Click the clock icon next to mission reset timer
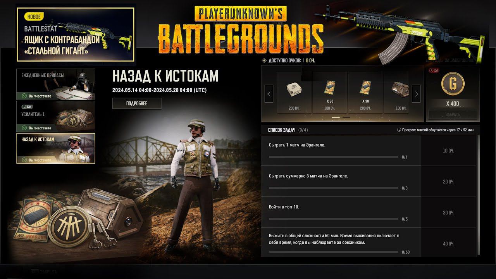This screenshot has height=279, width=496. (399, 130)
